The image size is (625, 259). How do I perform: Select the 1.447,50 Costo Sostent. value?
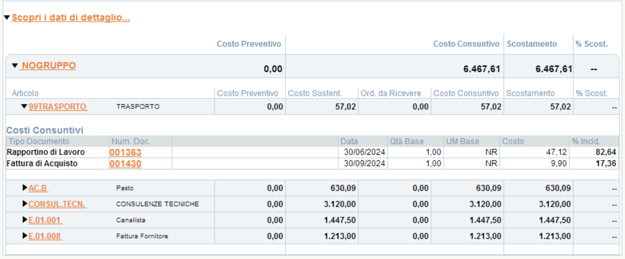tap(340, 220)
